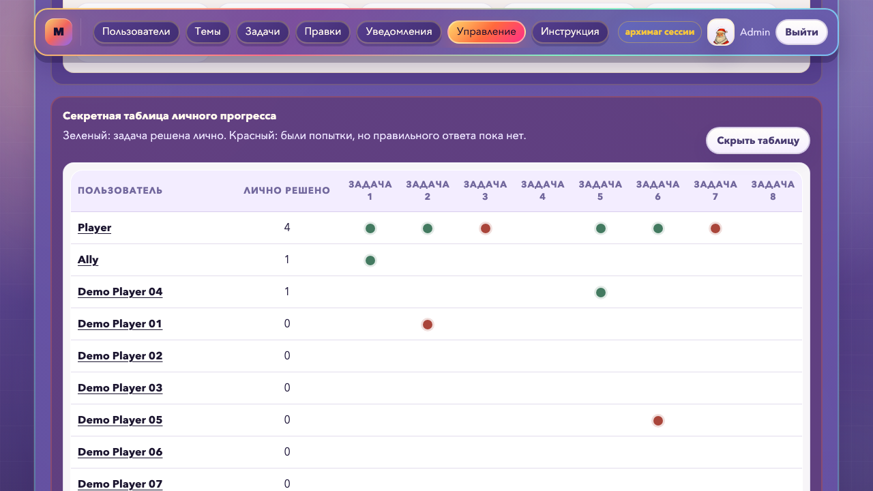Open the Инструкция page
Viewport: 873px width, 491px height.
pyautogui.click(x=570, y=32)
